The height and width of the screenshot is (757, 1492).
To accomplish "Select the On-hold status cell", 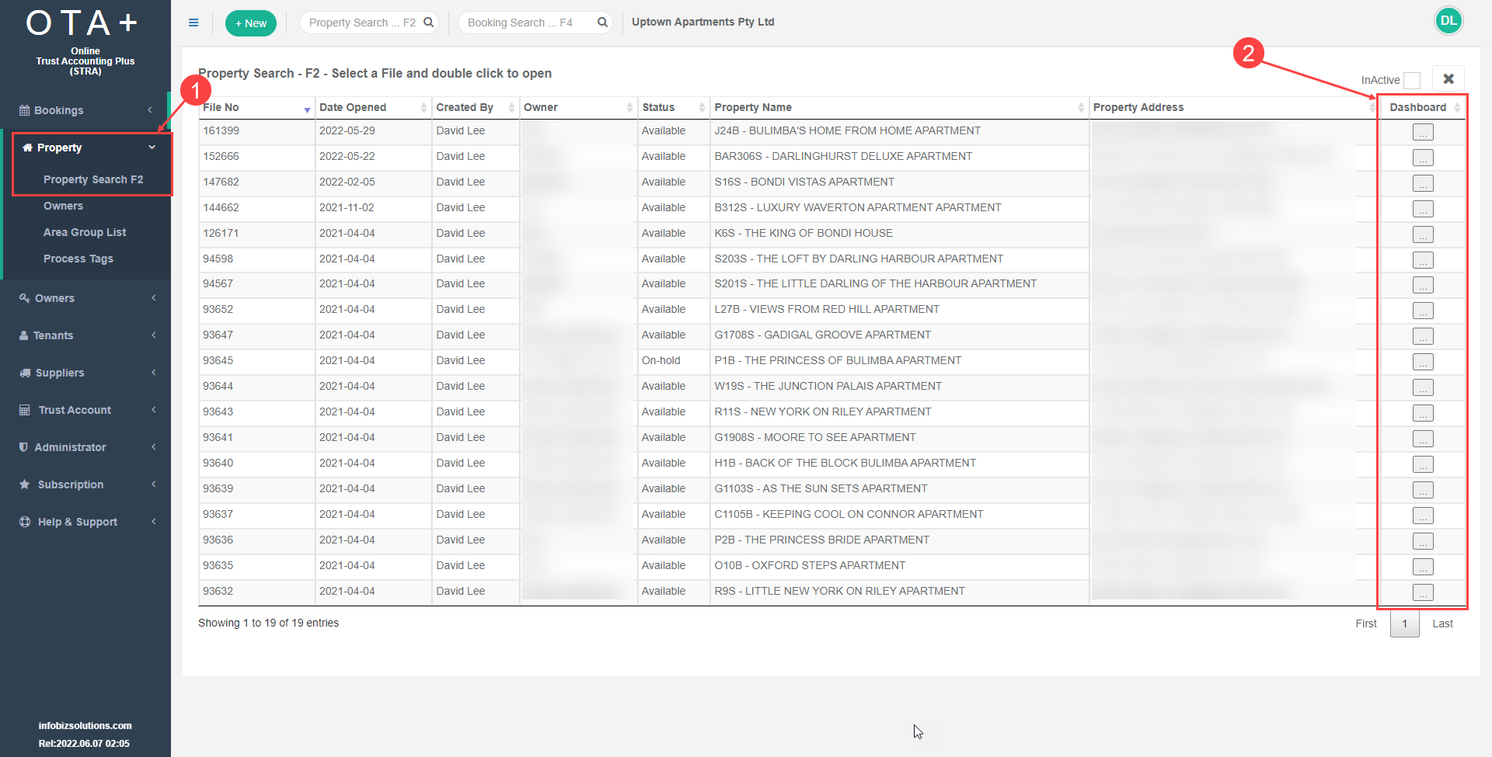I will click(x=661, y=360).
